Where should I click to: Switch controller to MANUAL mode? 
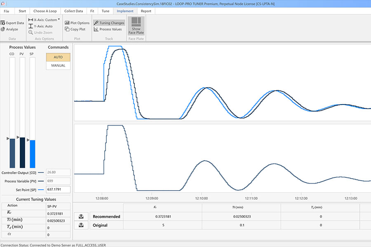point(58,65)
